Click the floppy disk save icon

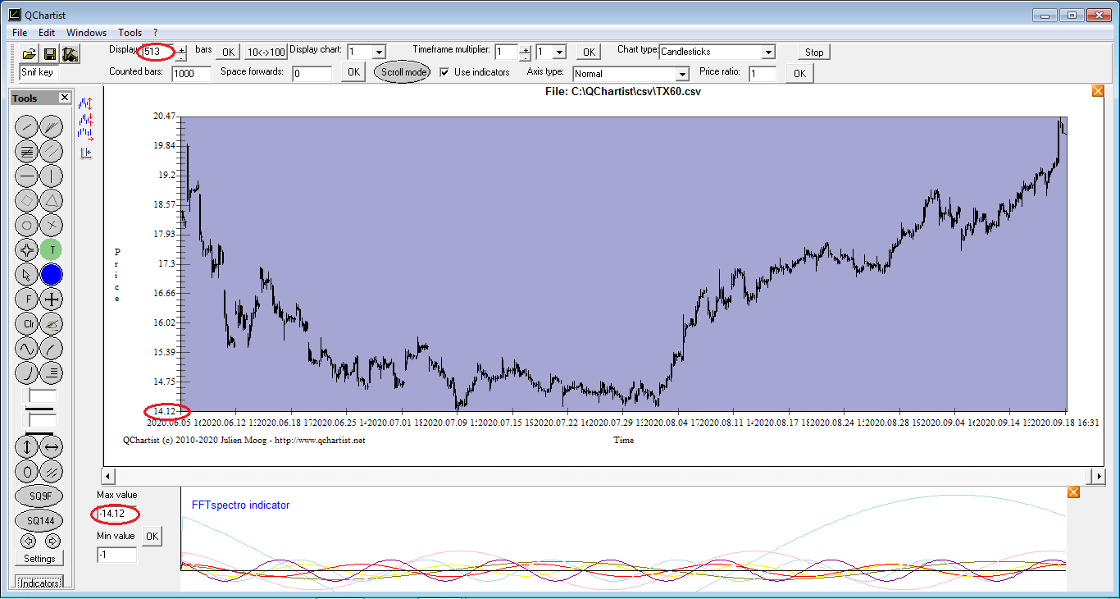[50, 54]
